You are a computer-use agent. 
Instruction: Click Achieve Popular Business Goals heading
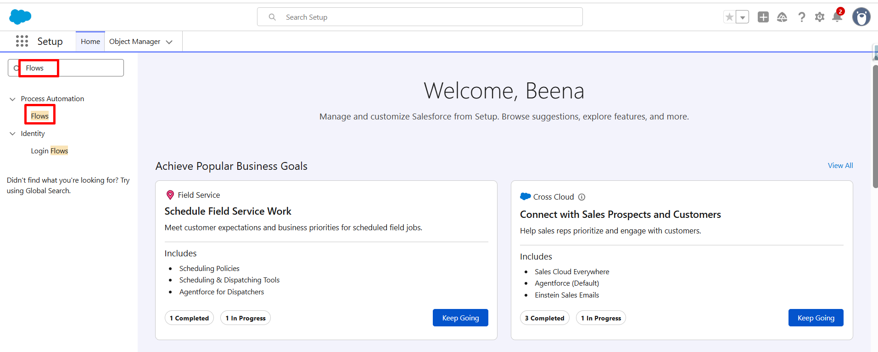pyautogui.click(x=231, y=166)
